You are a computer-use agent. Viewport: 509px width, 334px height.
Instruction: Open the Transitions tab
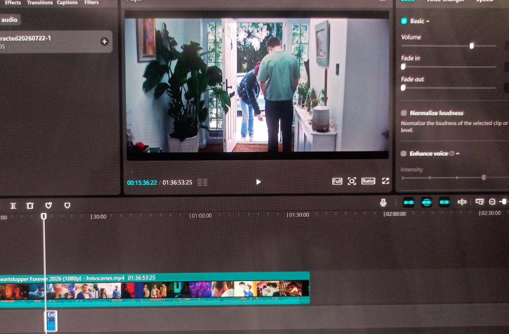pyautogui.click(x=40, y=3)
